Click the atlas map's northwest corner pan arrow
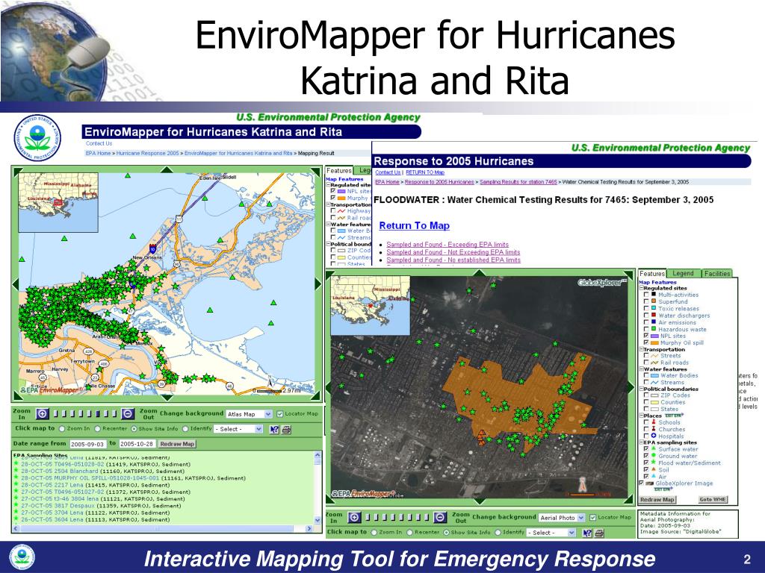The height and width of the screenshot is (573, 765). coord(17,172)
